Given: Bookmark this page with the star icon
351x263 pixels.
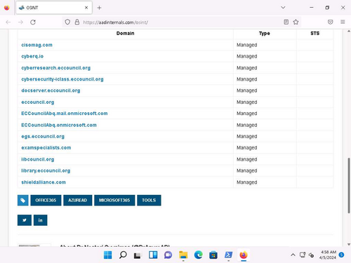Looking at the screenshot, I should pyautogui.click(x=296, y=22).
